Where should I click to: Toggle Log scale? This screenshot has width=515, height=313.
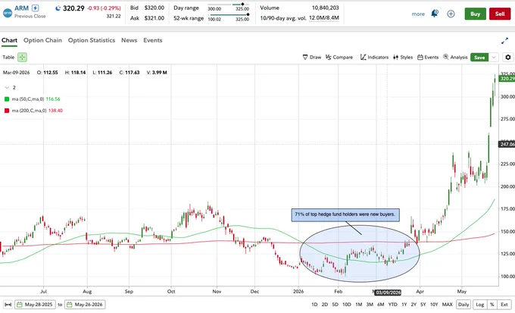tap(480, 305)
